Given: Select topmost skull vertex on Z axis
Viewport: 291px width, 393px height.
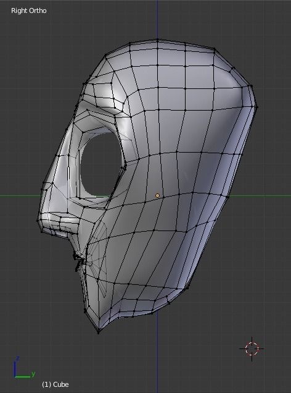Looking at the screenshot, I should click(157, 40).
